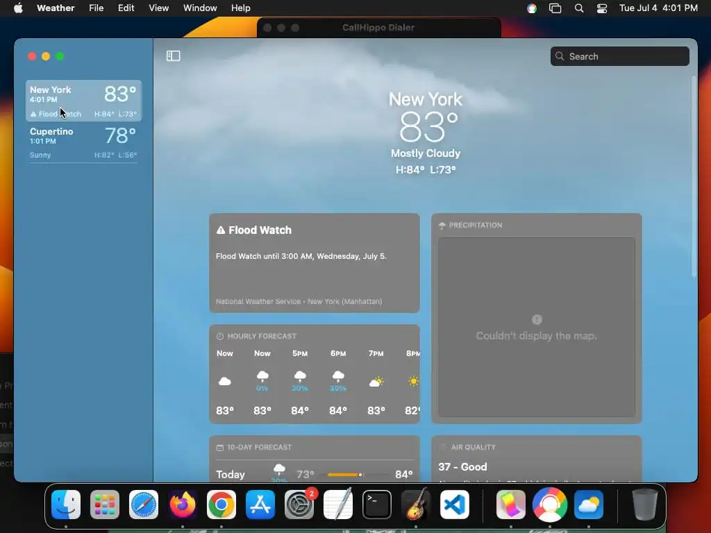Open the View menu
This screenshot has height=533, width=711.
pyautogui.click(x=159, y=8)
